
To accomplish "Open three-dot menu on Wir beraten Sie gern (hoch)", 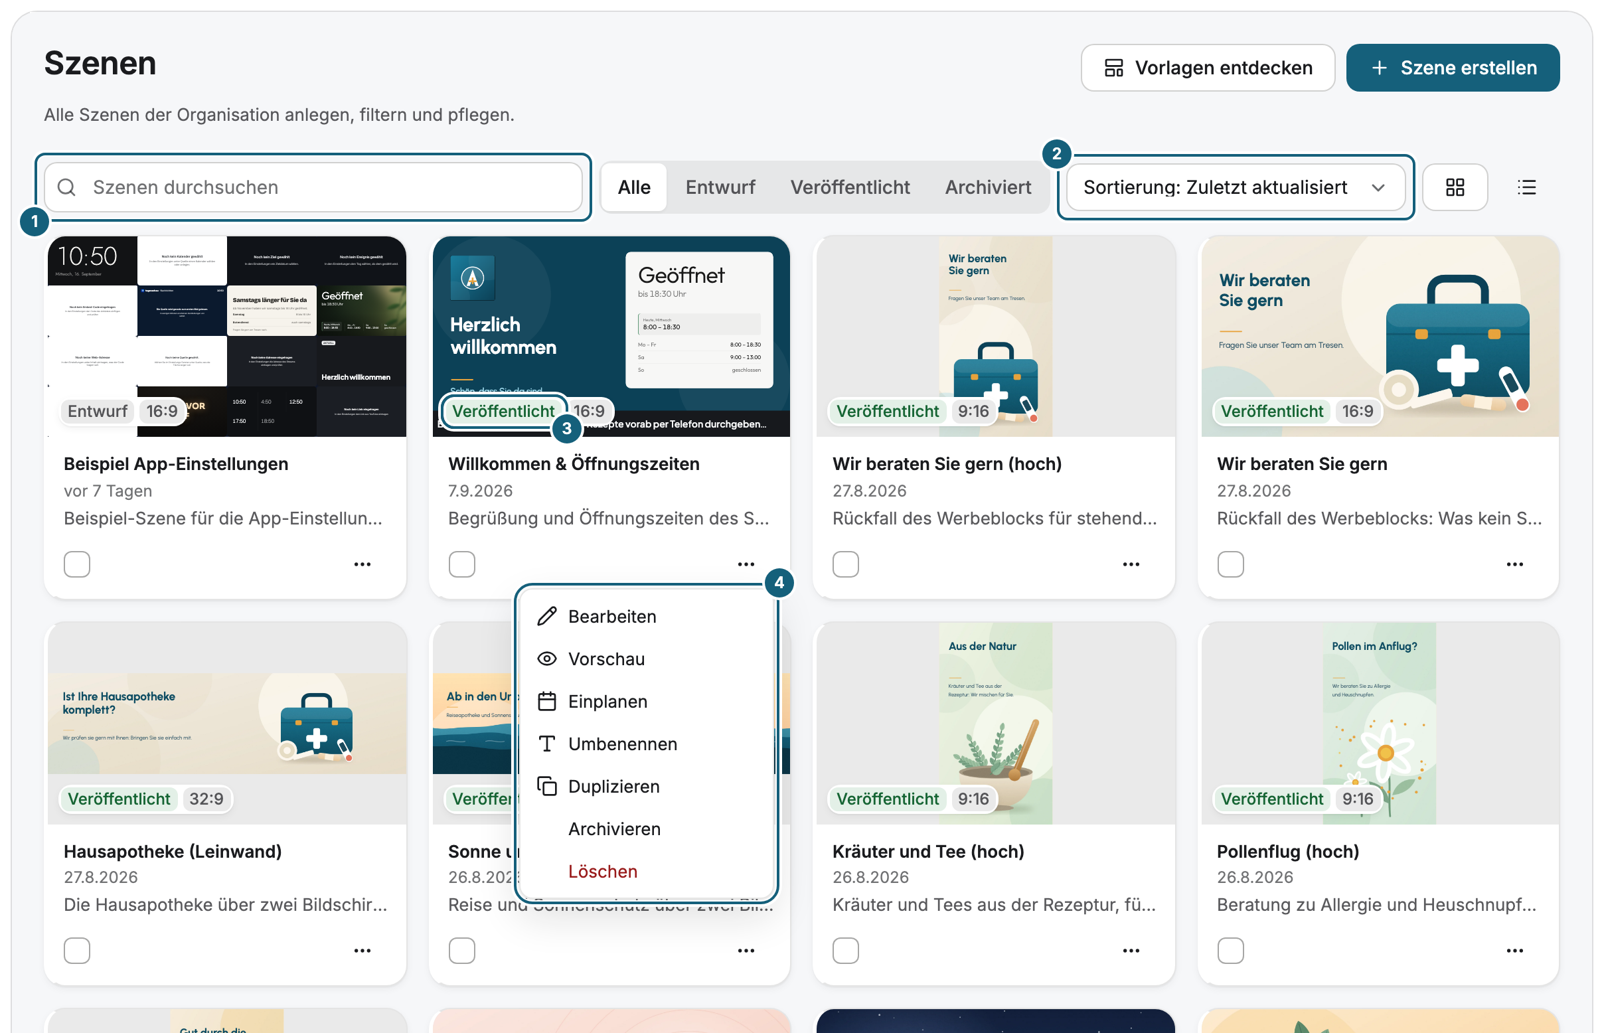I will point(1131,564).
